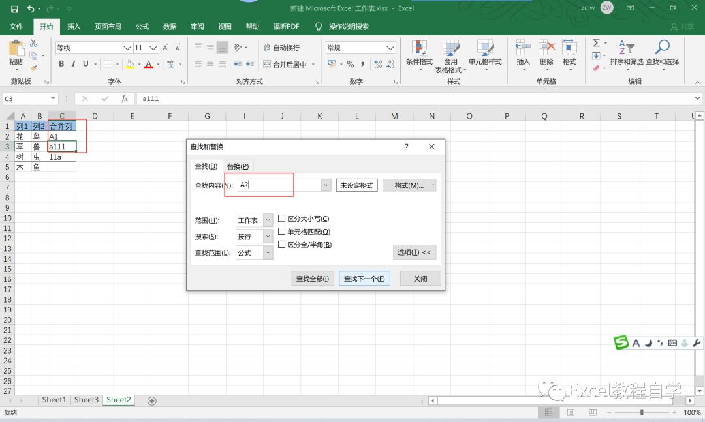This screenshot has width=705, height=422.
Task: Open Conditional Formatting (条件格式)
Action: (x=419, y=56)
